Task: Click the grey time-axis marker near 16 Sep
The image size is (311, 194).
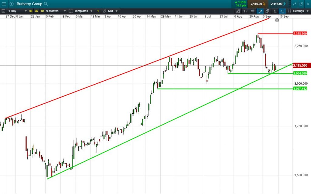Action: point(277,20)
